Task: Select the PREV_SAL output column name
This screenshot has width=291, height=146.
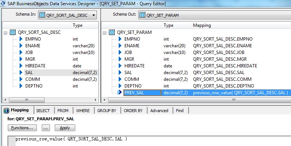Action: click(x=142, y=93)
